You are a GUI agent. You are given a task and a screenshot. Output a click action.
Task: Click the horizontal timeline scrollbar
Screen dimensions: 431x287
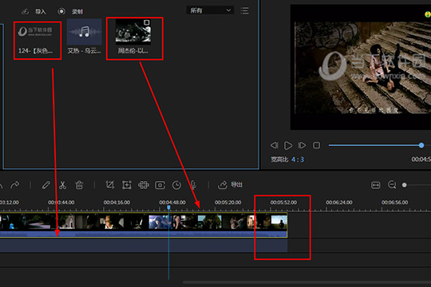pyautogui.click(x=306, y=282)
